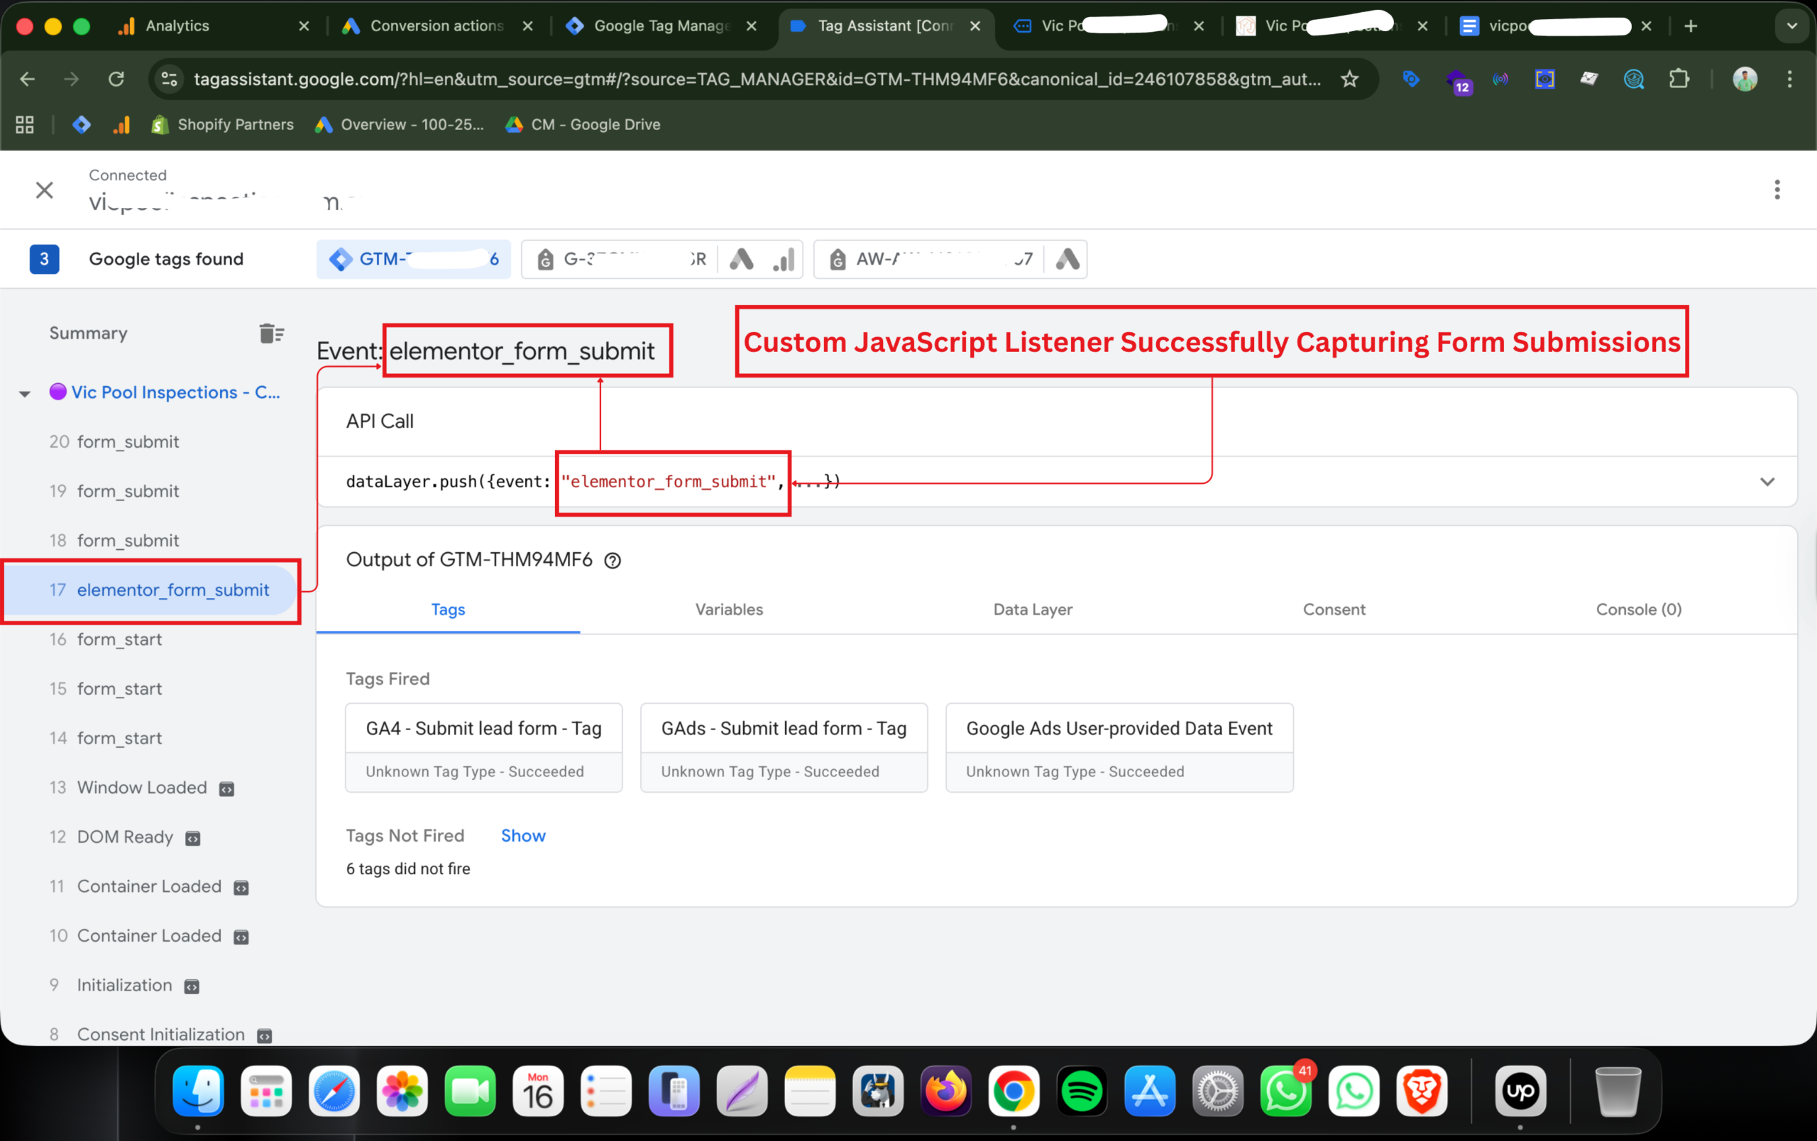Click the clear events trash icon beside Summary
The height and width of the screenshot is (1141, 1817).
pyautogui.click(x=271, y=334)
